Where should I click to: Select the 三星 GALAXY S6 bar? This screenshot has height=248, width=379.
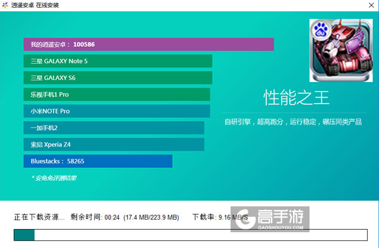[x=117, y=78]
